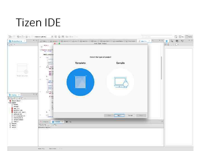Switch to the Problems tab in bottom panel
The image size is (201, 151).
[44, 122]
